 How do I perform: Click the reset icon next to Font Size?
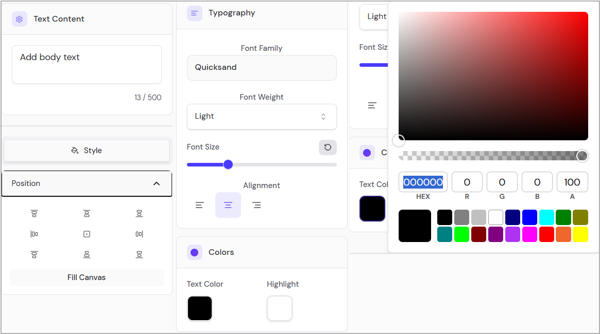[x=328, y=147]
